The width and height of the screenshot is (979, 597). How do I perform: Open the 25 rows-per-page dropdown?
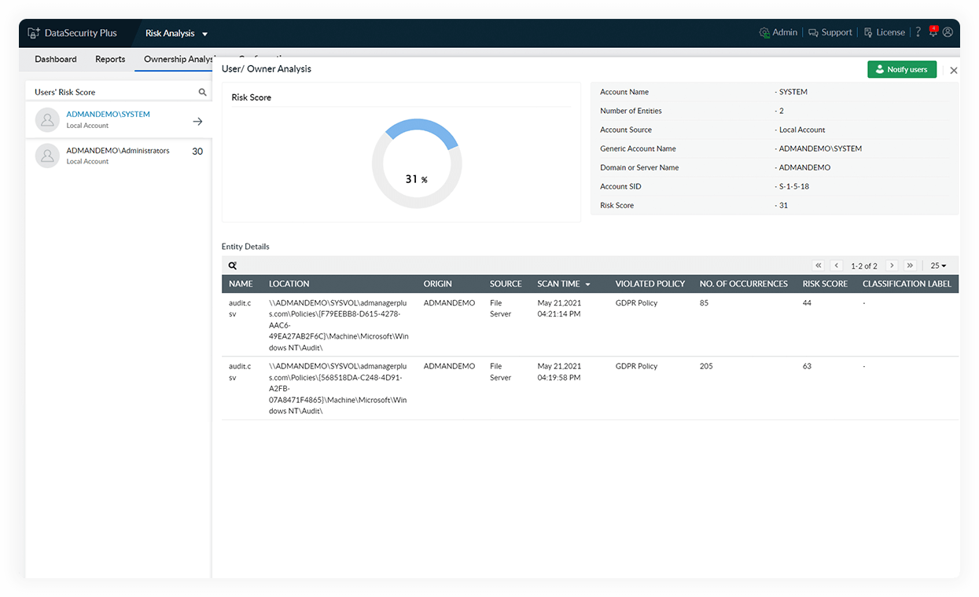tap(938, 266)
